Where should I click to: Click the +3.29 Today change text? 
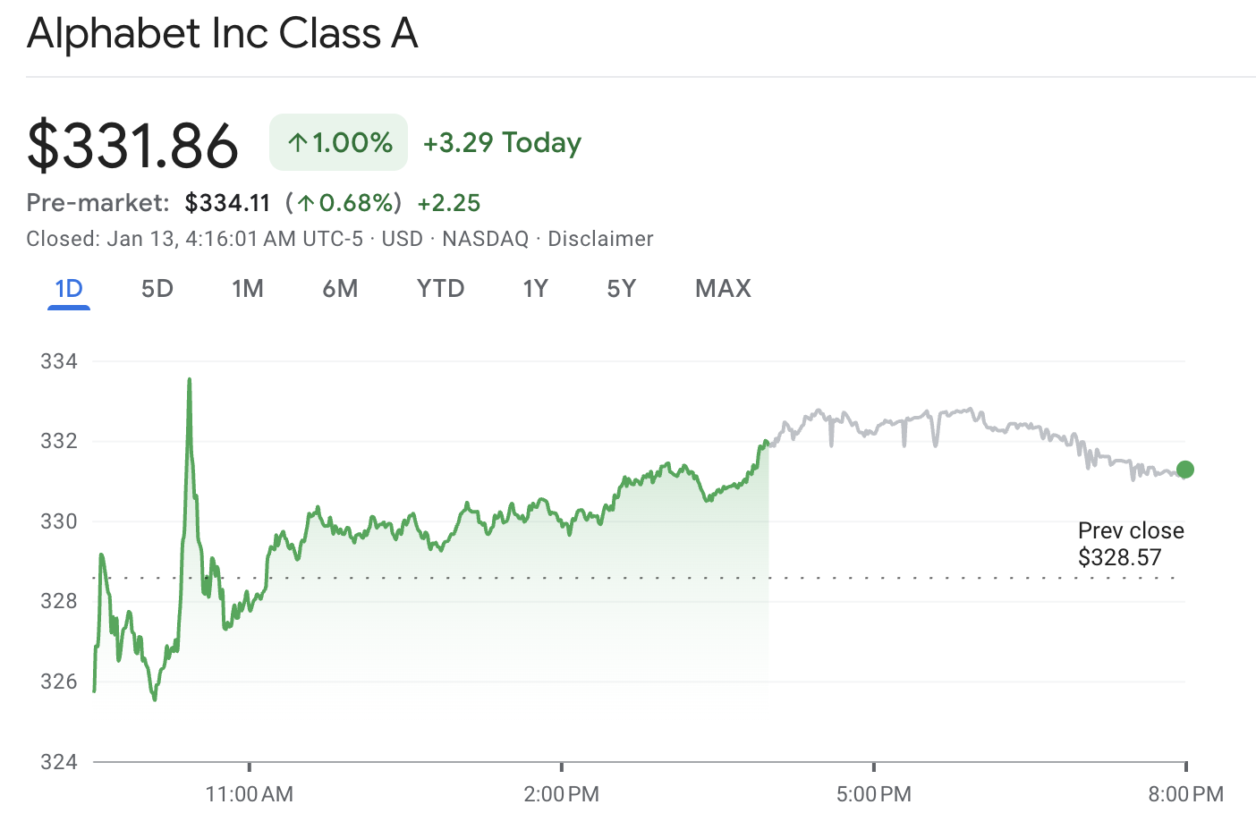tap(502, 141)
